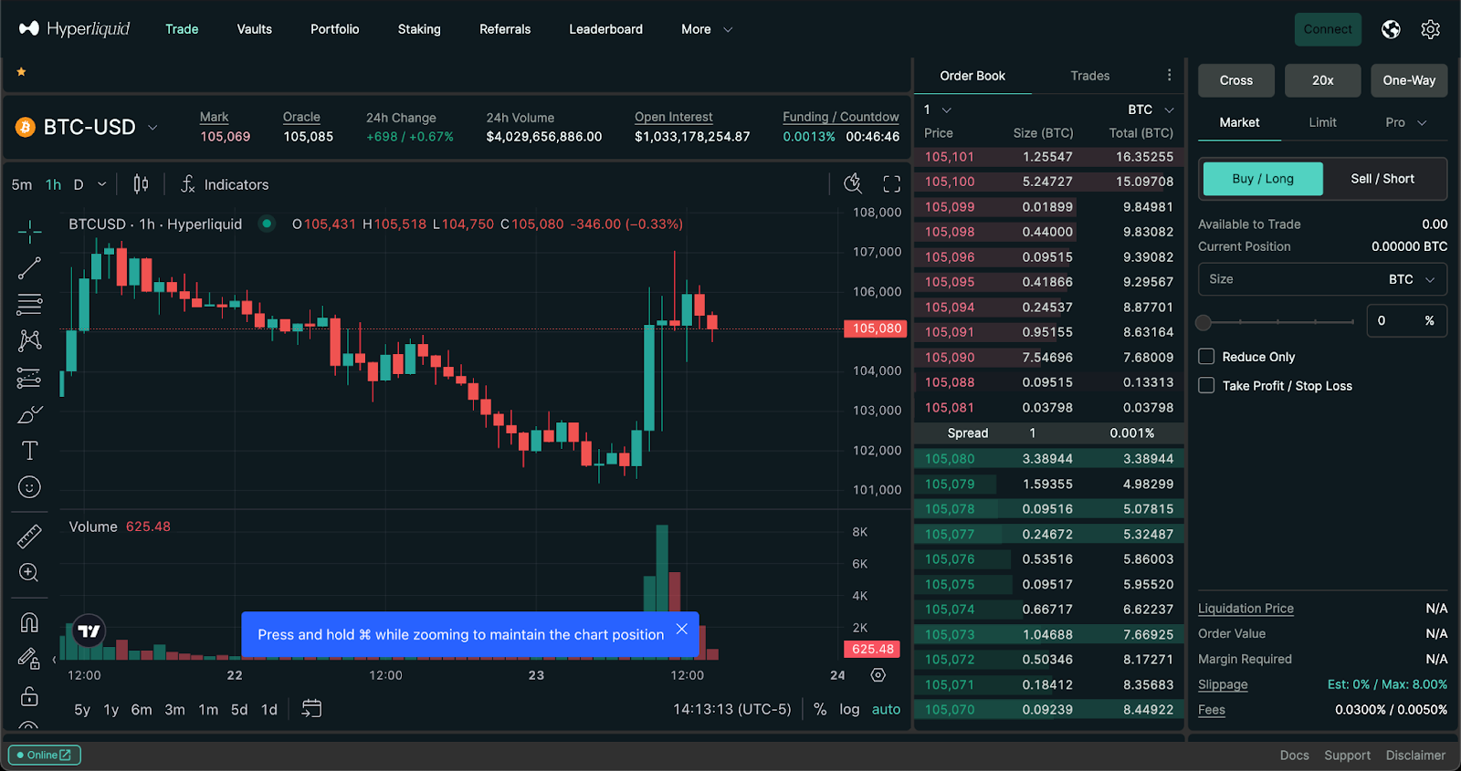Viewport: 1461px width, 771px height.
Task: Dismiss the zoom hint tooltip
Action: 682,629
